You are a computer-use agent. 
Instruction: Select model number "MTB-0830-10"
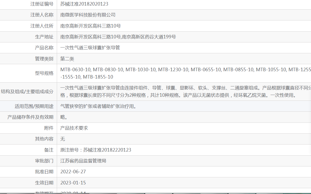tap(109, 70)
